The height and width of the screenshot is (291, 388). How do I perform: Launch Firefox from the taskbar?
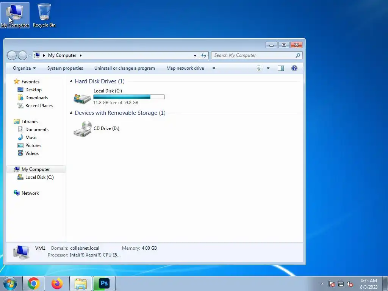click(x=57, y=283)
